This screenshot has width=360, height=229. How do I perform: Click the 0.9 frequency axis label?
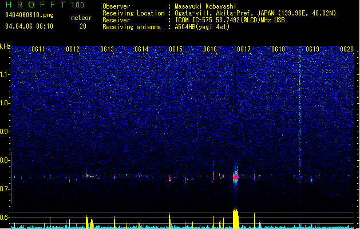coord(5,132)
